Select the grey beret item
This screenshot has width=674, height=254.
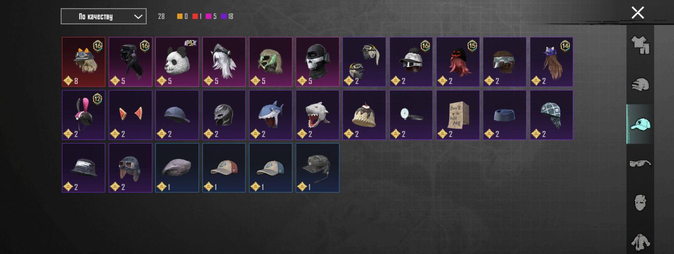point(177,168)
